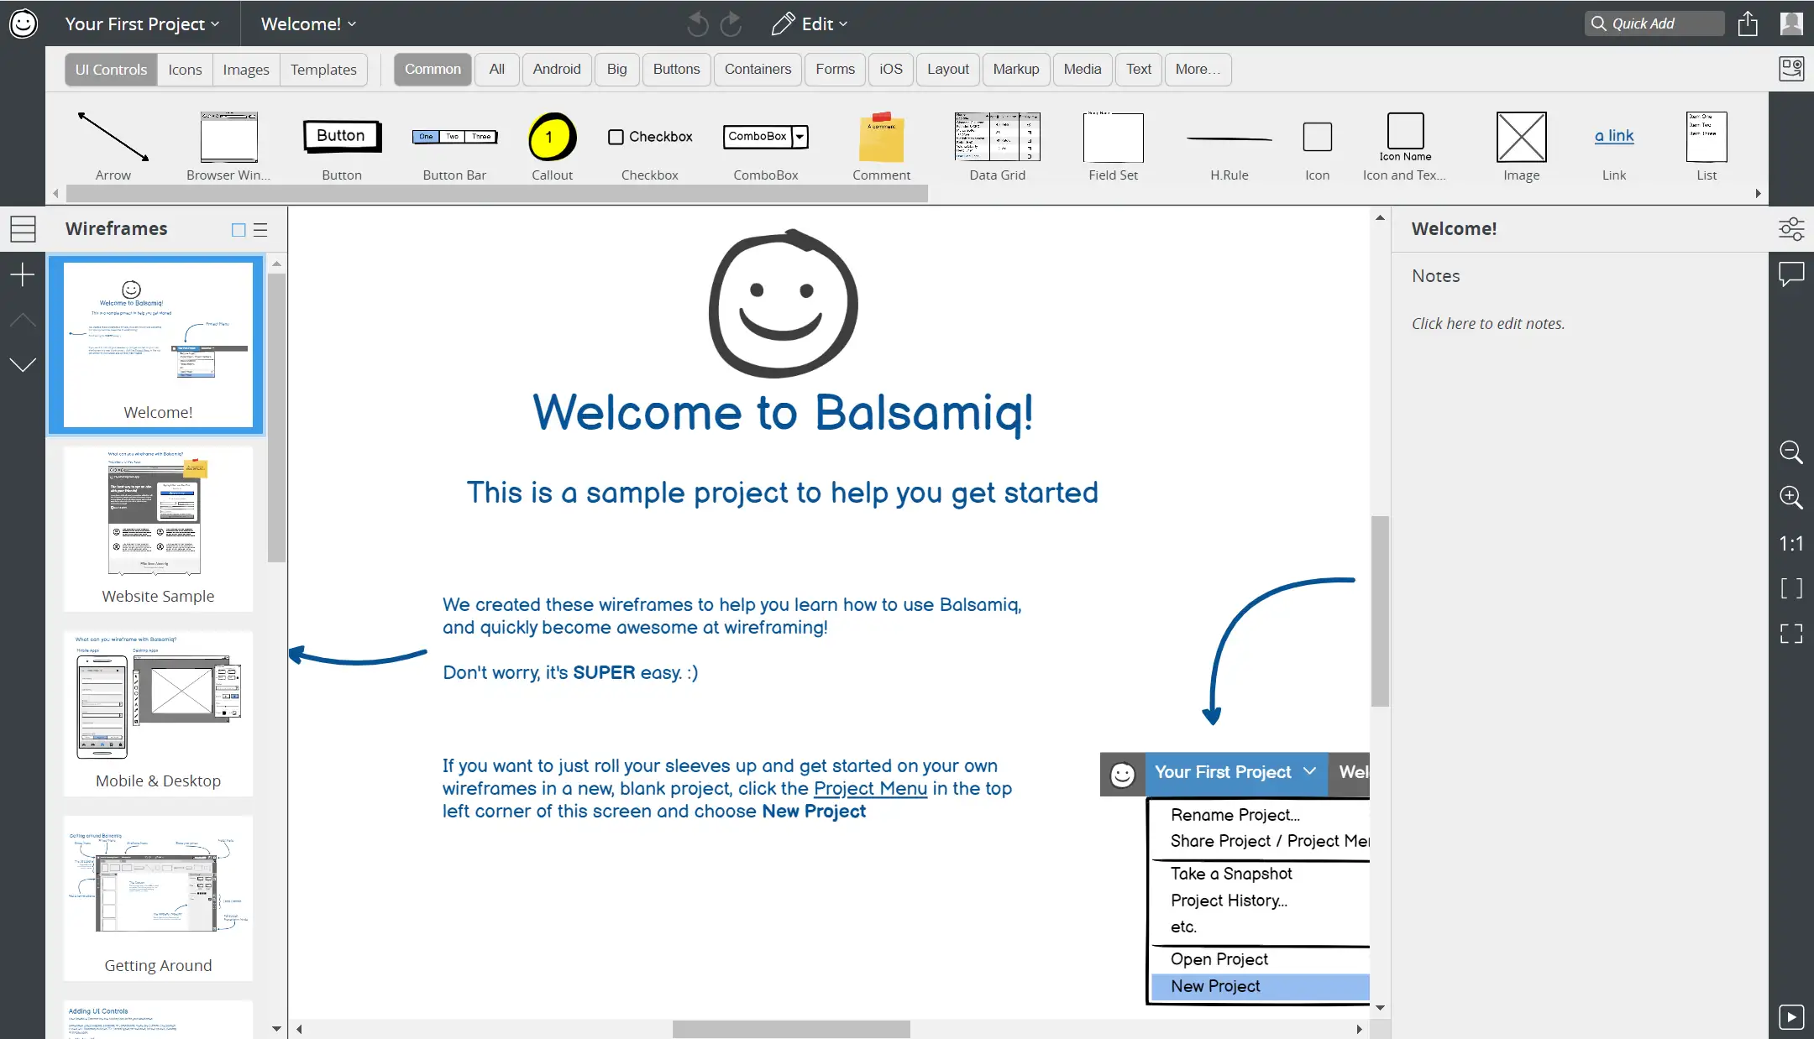Viewport: 1814px width, 1039px height.
Task: Enter full screen presentation mode play icon
Action: (1790, 1017)
